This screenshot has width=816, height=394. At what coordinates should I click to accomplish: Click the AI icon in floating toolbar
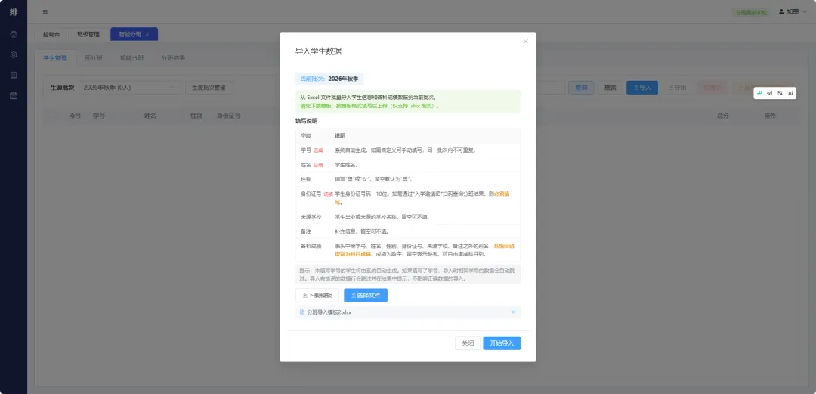(790, 93)
